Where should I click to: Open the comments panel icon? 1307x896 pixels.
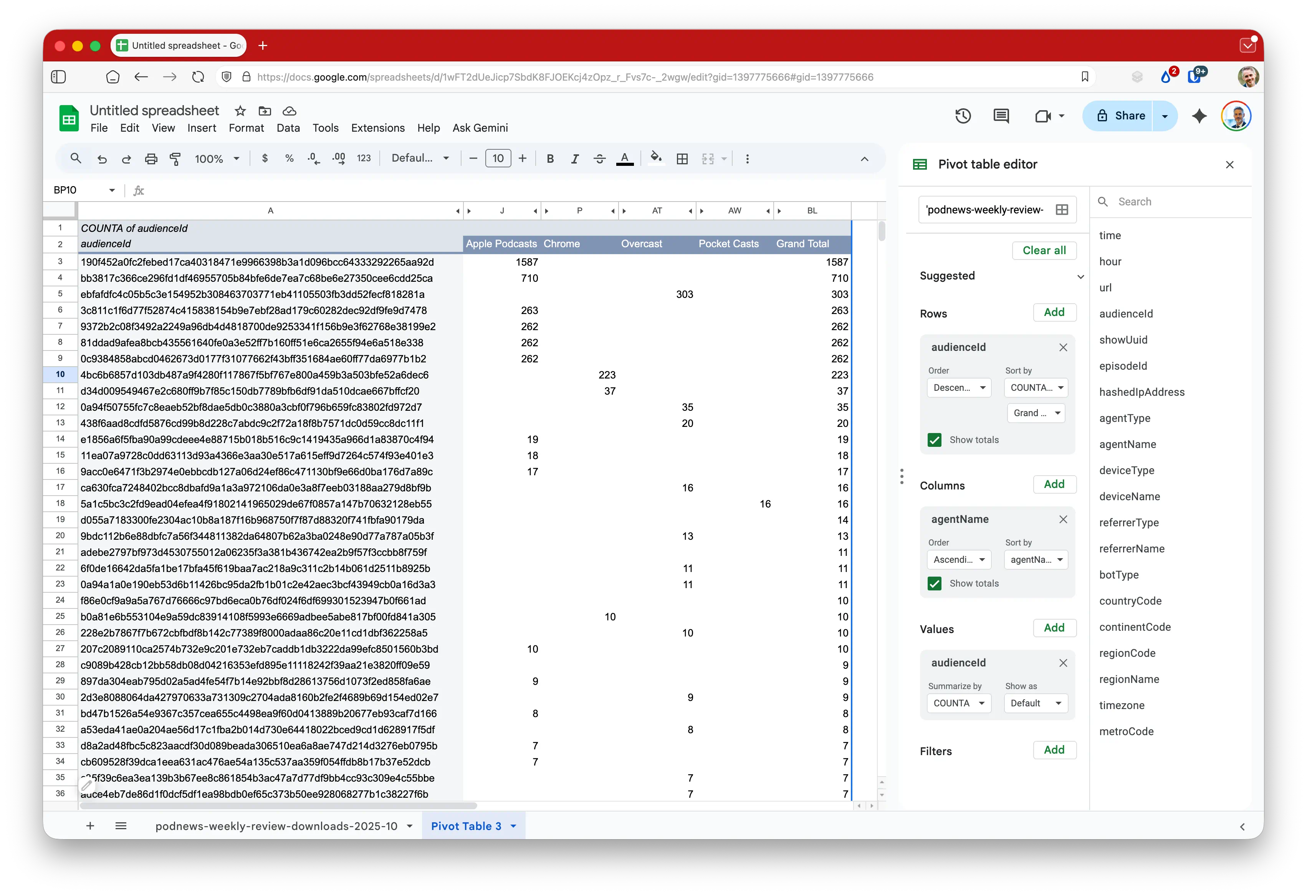(1001, 116)
